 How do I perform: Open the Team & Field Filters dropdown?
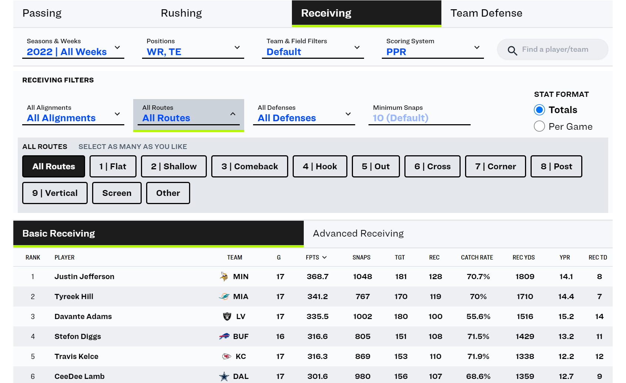pos(313,47)
